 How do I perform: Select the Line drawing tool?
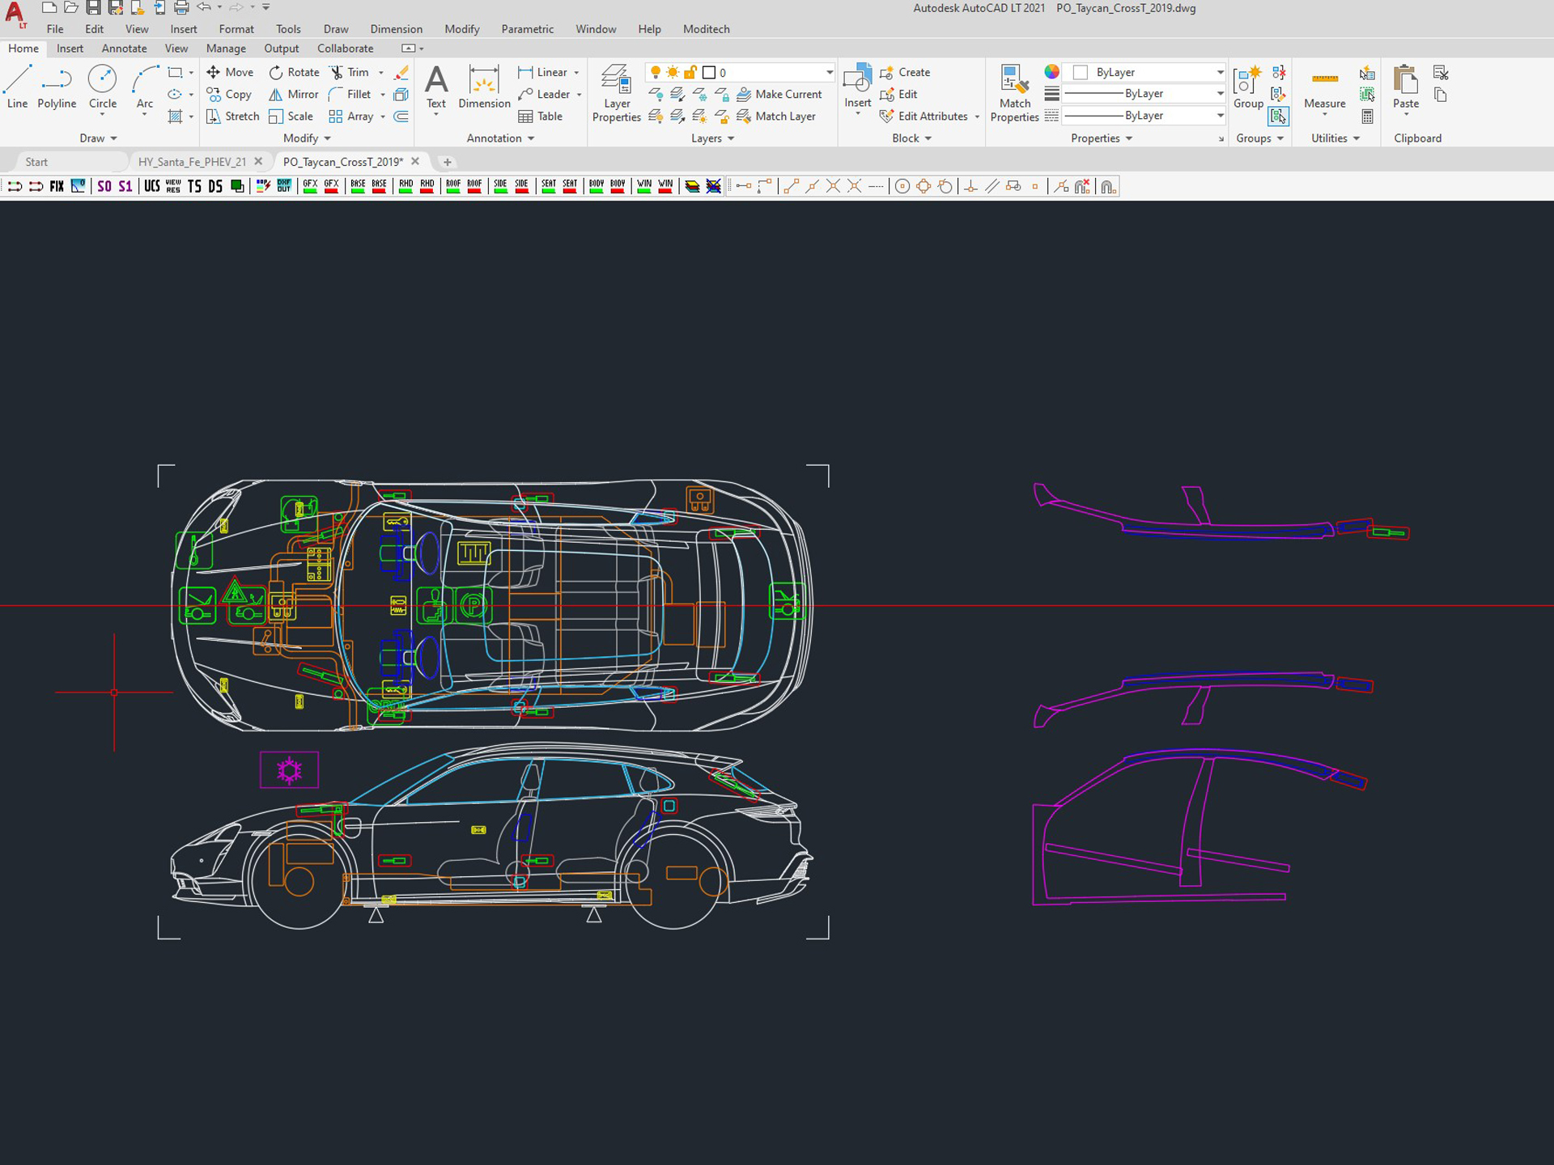17,87
